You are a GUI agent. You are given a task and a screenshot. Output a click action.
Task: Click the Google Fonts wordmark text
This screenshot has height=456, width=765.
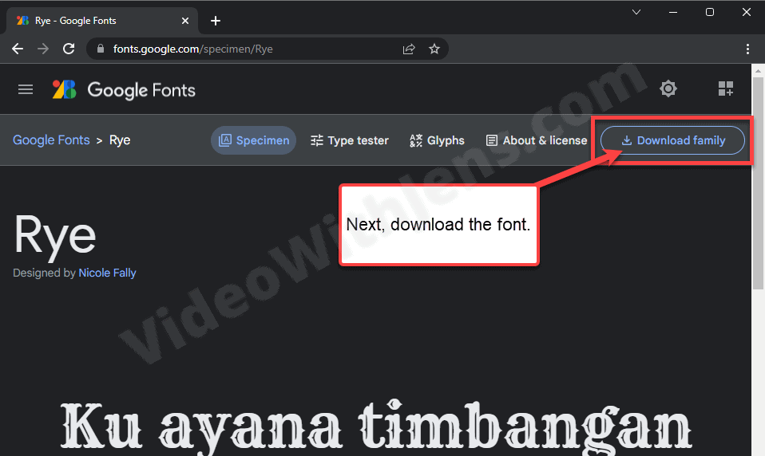pyautogui.click(x=141, y=90)
